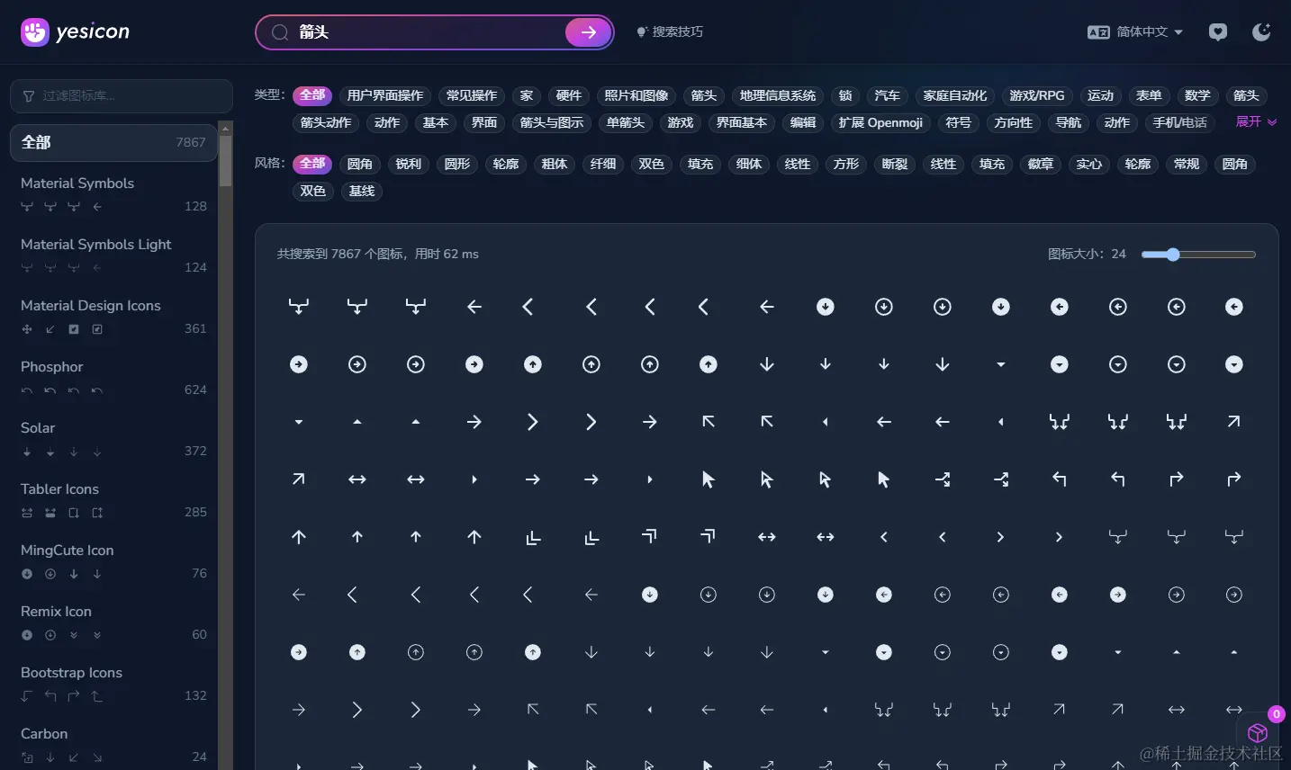
Task: Toggle the 线性 style filter
Action: [x=797, y=164]
